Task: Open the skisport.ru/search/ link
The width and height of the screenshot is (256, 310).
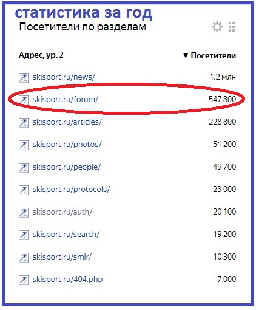Action: point(66,235)
